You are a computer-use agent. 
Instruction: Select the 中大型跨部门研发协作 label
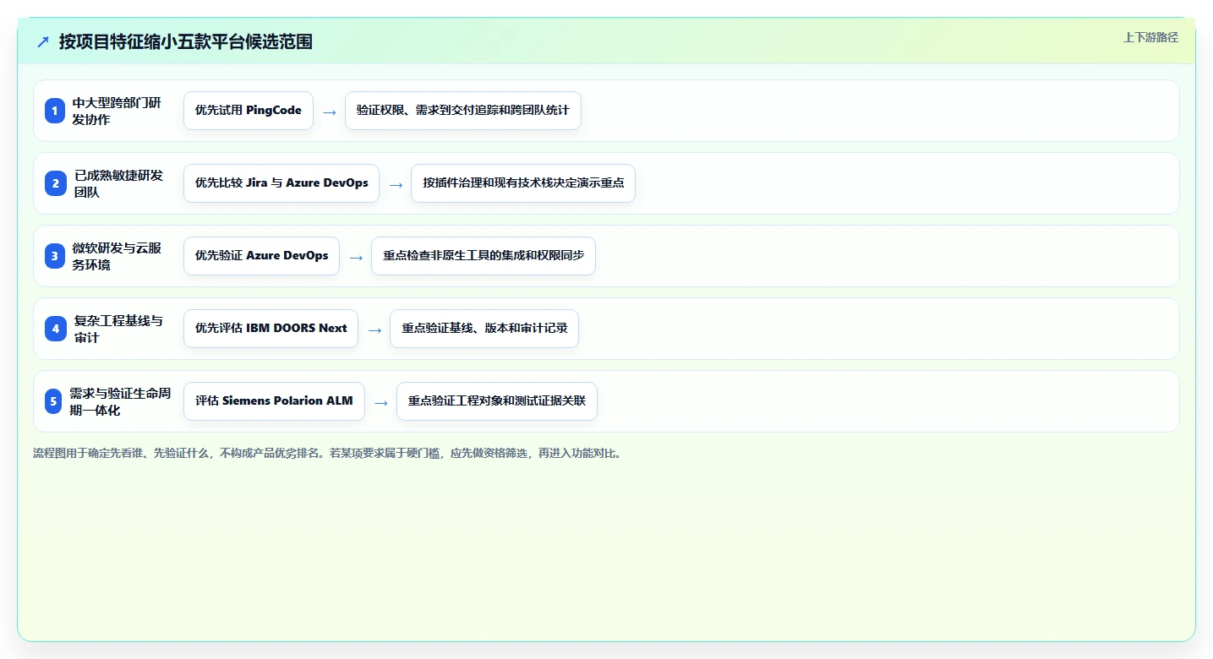click(x=117, y=111)
